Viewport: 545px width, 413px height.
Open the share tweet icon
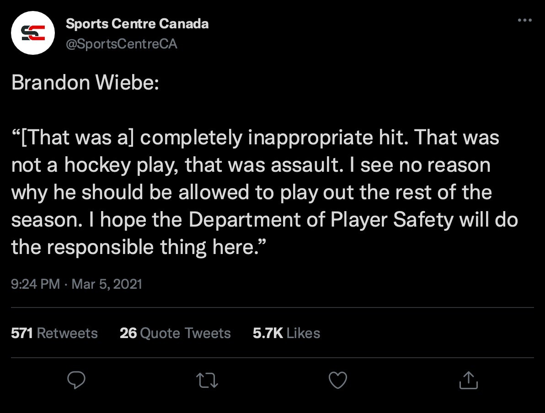point(468,380)
